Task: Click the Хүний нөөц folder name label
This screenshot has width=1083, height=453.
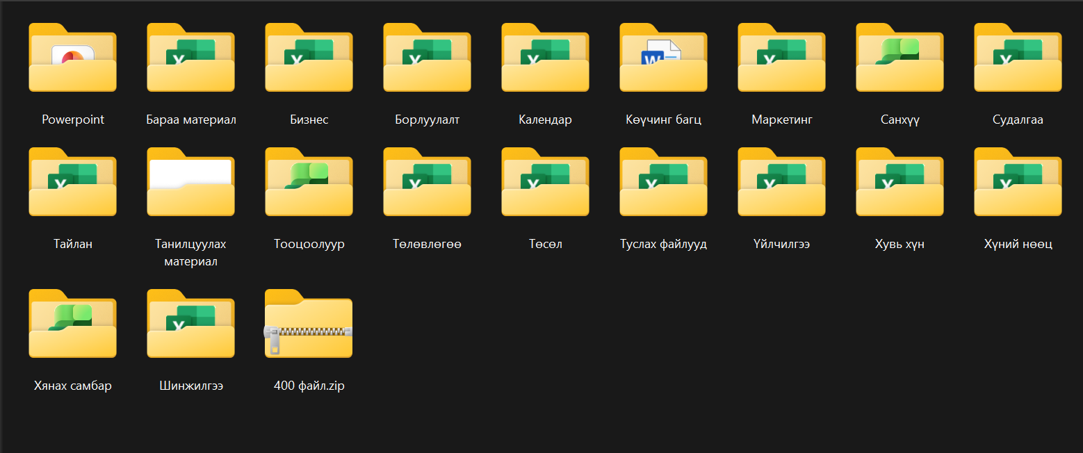Action: pyautogui.click(x=1018, y=245)
